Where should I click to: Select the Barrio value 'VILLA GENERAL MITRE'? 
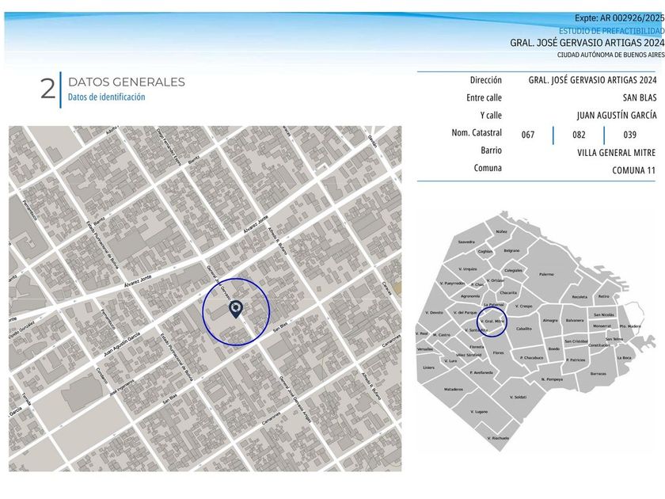pyautogui.click(x=616, y=152)
